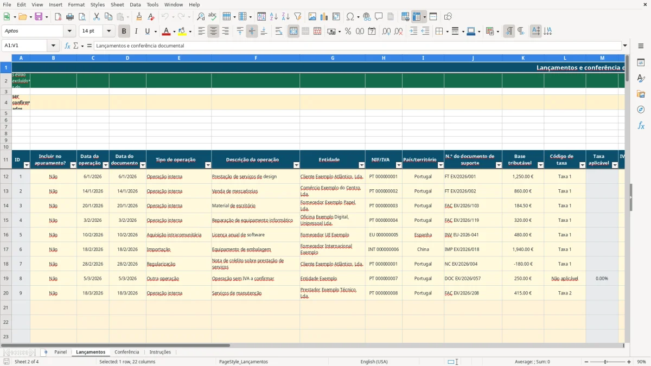Click zoom out minus button
This screenshot has width=651, height=366.
tap(585, 362)
